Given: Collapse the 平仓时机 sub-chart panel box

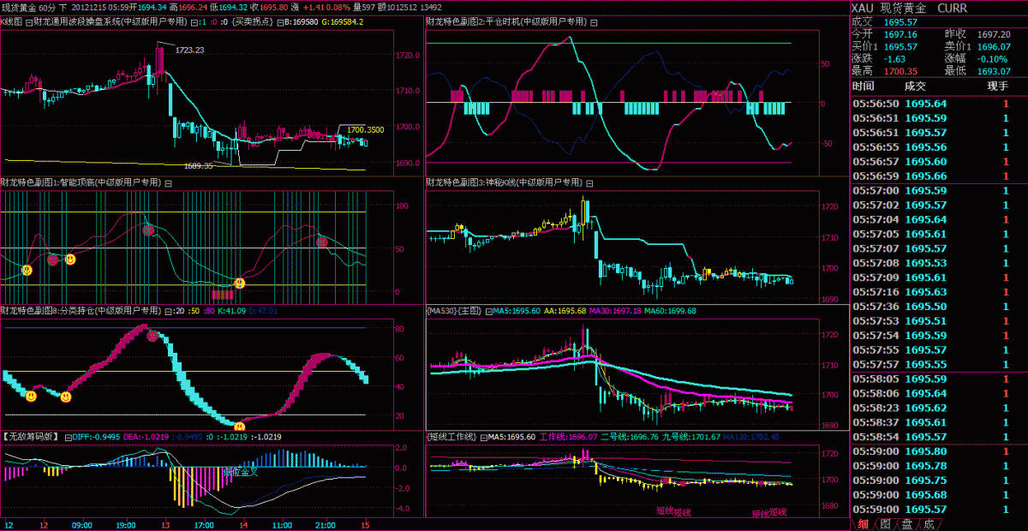Looking at the screenshot, I should [x=593, y=20].
